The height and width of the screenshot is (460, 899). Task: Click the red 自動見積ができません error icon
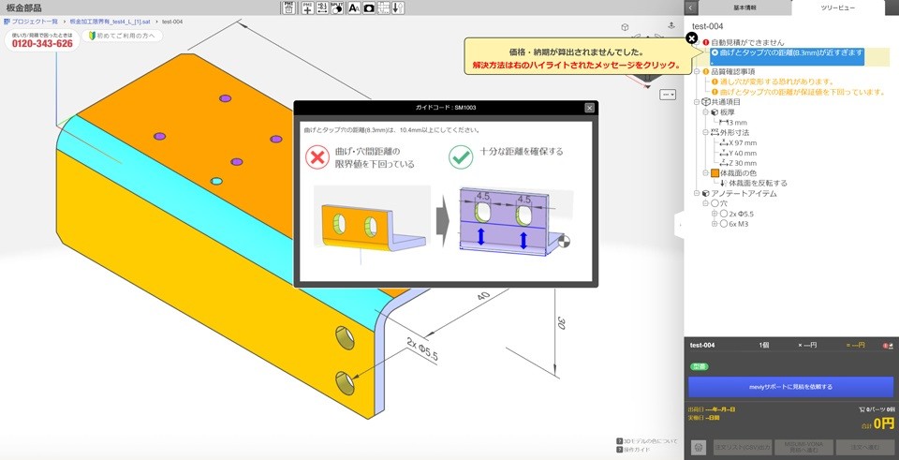706,42
